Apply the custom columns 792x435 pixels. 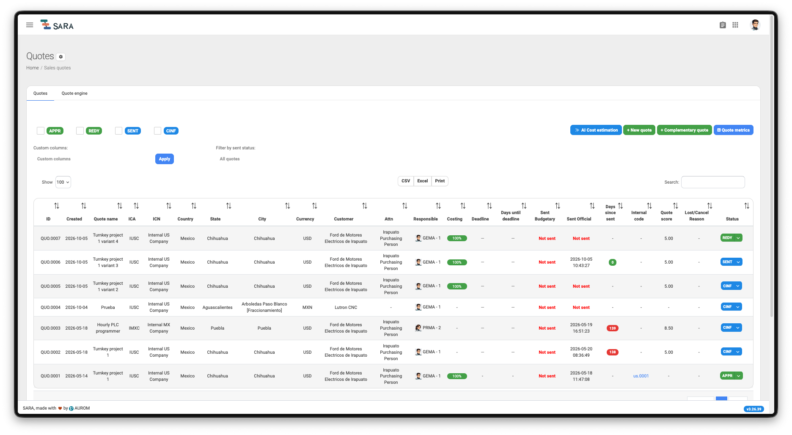[x=165, y=159]
